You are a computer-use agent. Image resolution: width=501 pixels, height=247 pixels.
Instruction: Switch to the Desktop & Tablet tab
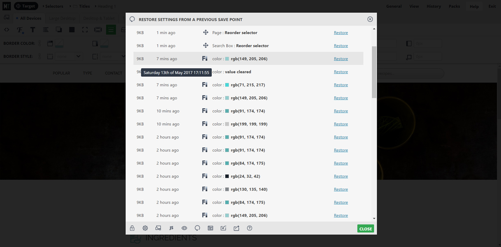click(x=99, y=18)
